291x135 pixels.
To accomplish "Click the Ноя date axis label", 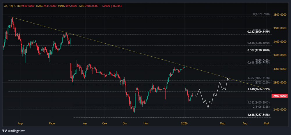I will click(x=146, y=123).
